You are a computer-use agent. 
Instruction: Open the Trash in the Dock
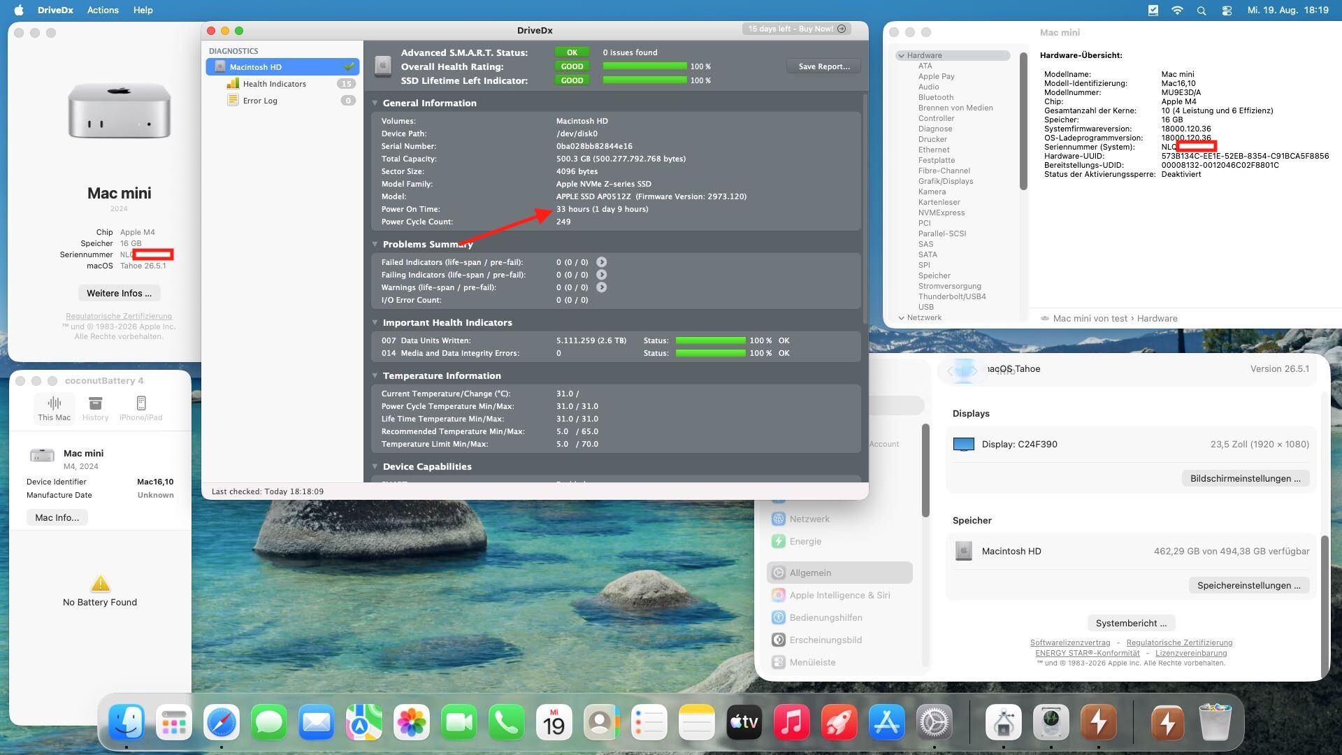coord(1215,722)
